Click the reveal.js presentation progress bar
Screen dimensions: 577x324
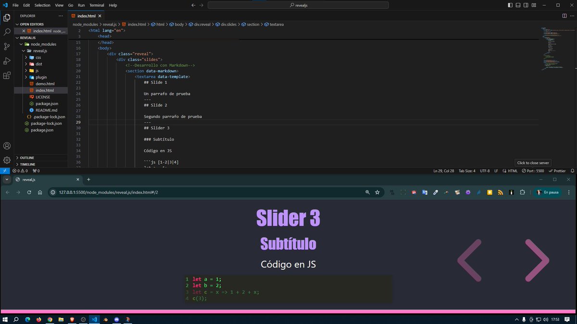288,311
